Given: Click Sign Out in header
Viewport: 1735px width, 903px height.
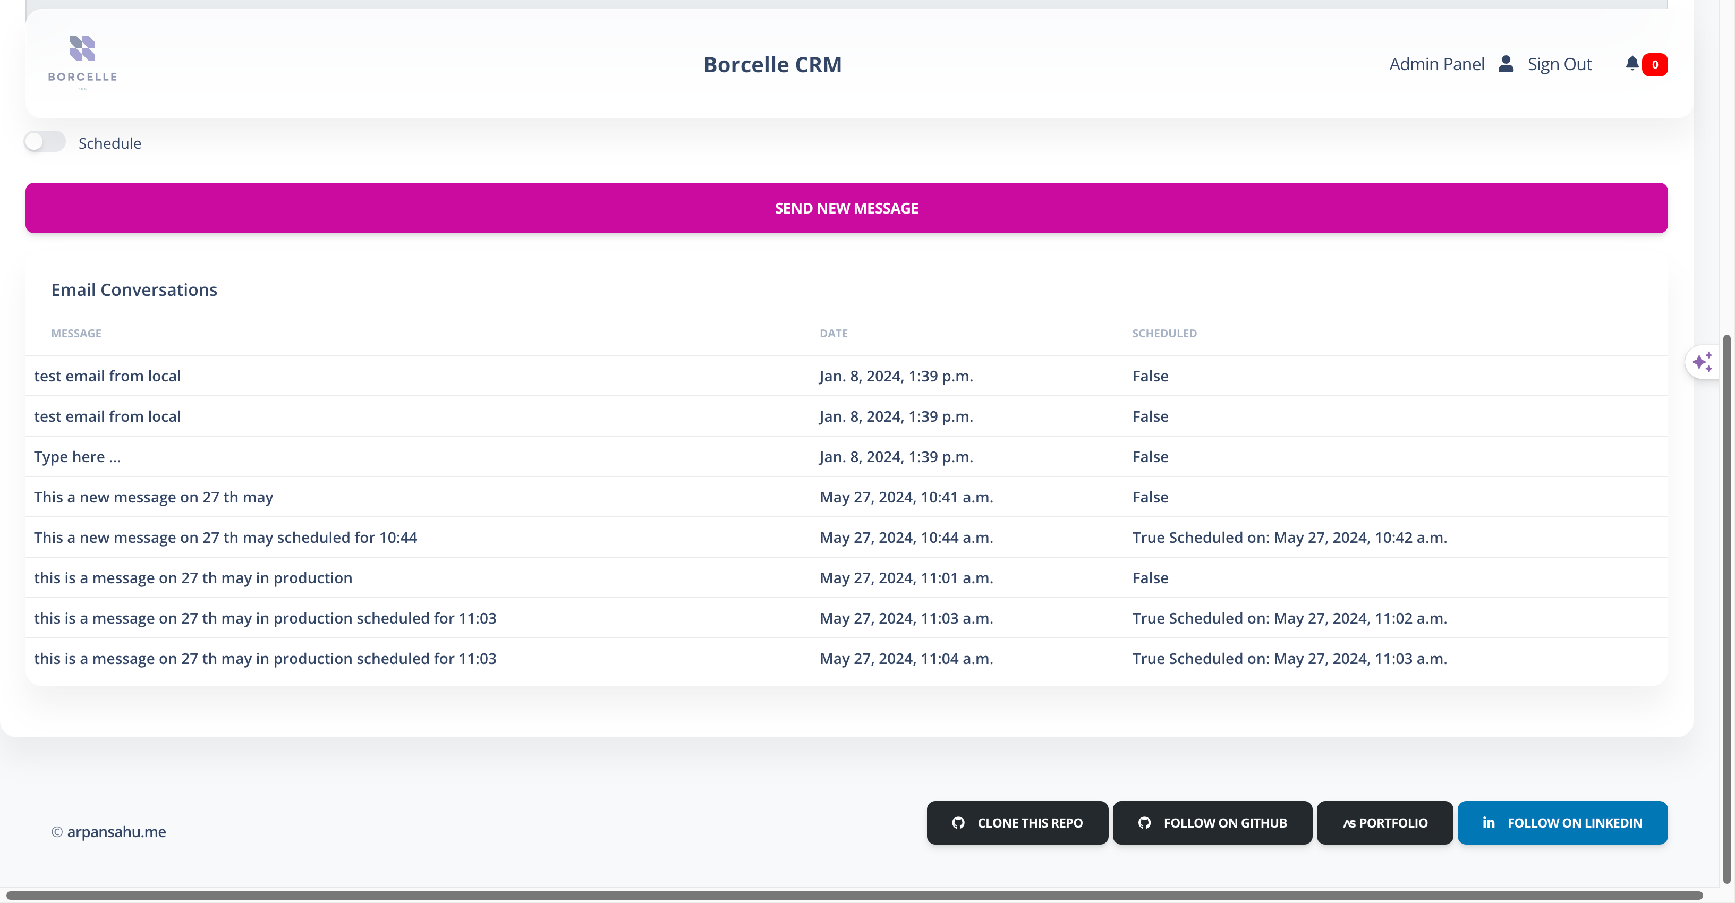Looking at the screenshot, I should [x=1559, y=64].
